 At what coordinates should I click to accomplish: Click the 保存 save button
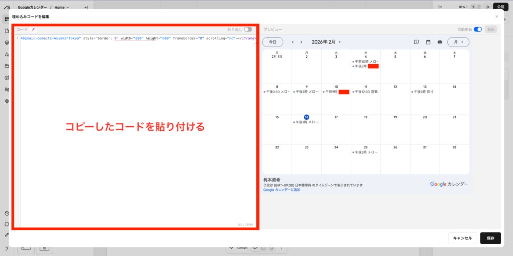point(490,238)
